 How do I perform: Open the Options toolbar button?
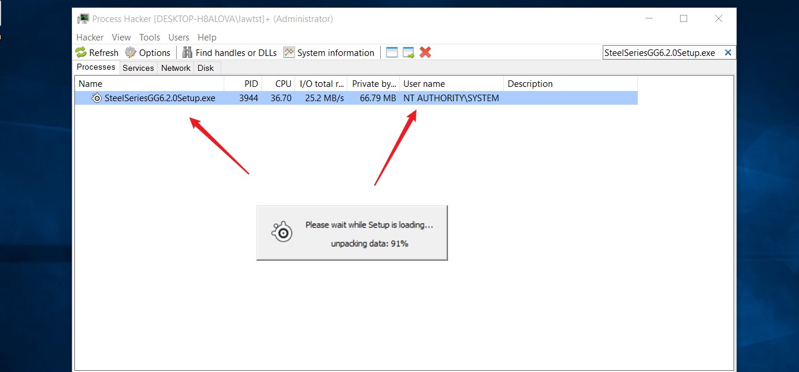[x=148, y=52]
